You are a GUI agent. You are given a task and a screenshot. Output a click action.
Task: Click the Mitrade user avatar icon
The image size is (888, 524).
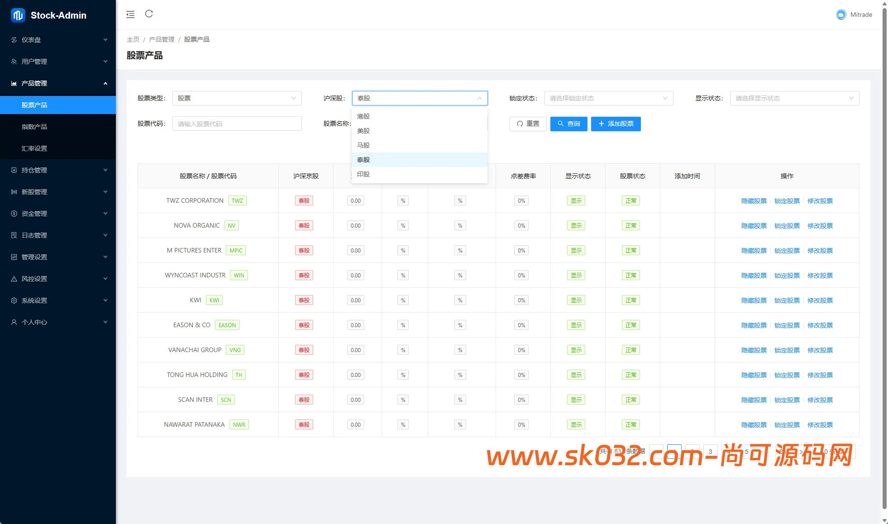[840, 14]
